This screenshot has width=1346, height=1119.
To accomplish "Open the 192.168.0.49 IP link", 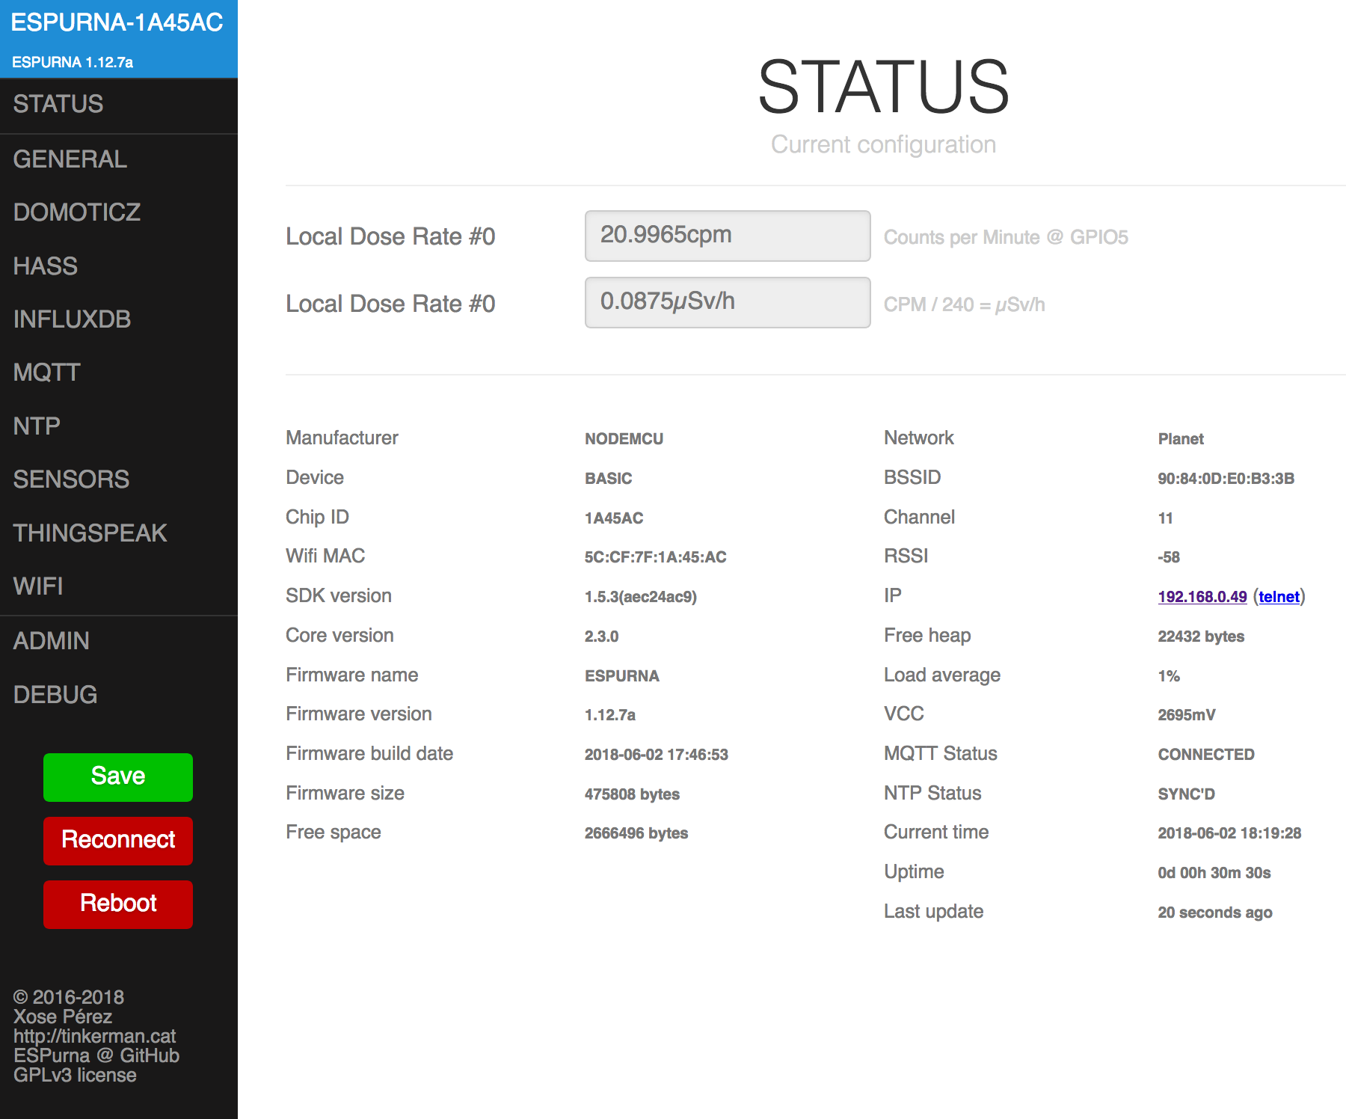I will [x=1202, y=597].
